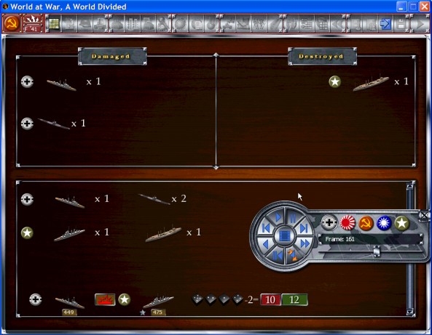Click the F '41 turn date indicator
Image resolution: width=432 pixels, height=335 pixels.
coord(33,24)
